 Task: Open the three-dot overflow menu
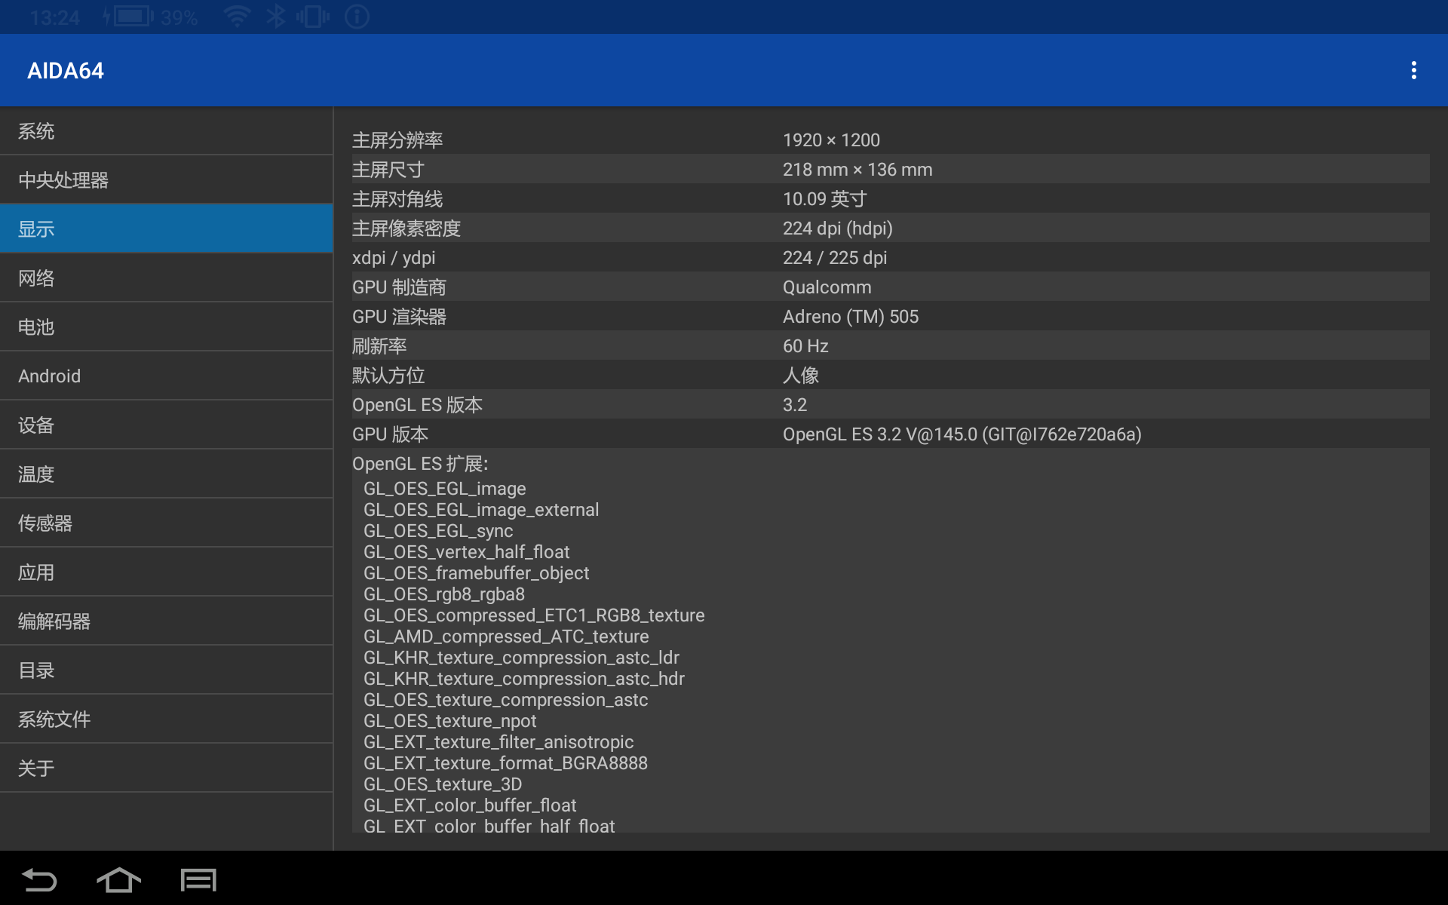pyautogui.click(x=1413, y=70)
